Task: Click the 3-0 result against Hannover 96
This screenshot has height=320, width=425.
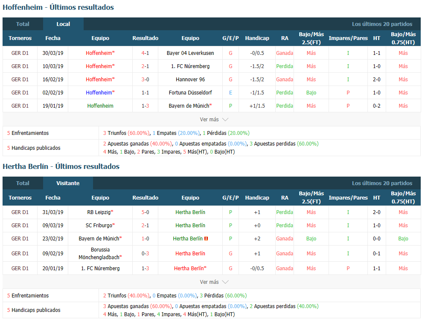Action: coord(145,80)
